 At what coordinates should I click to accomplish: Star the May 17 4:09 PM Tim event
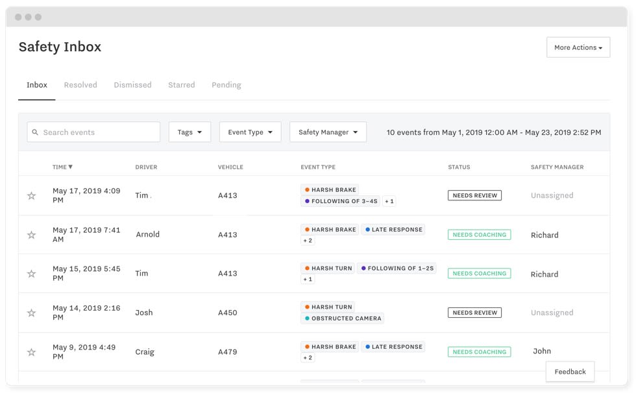pos(32,196)
